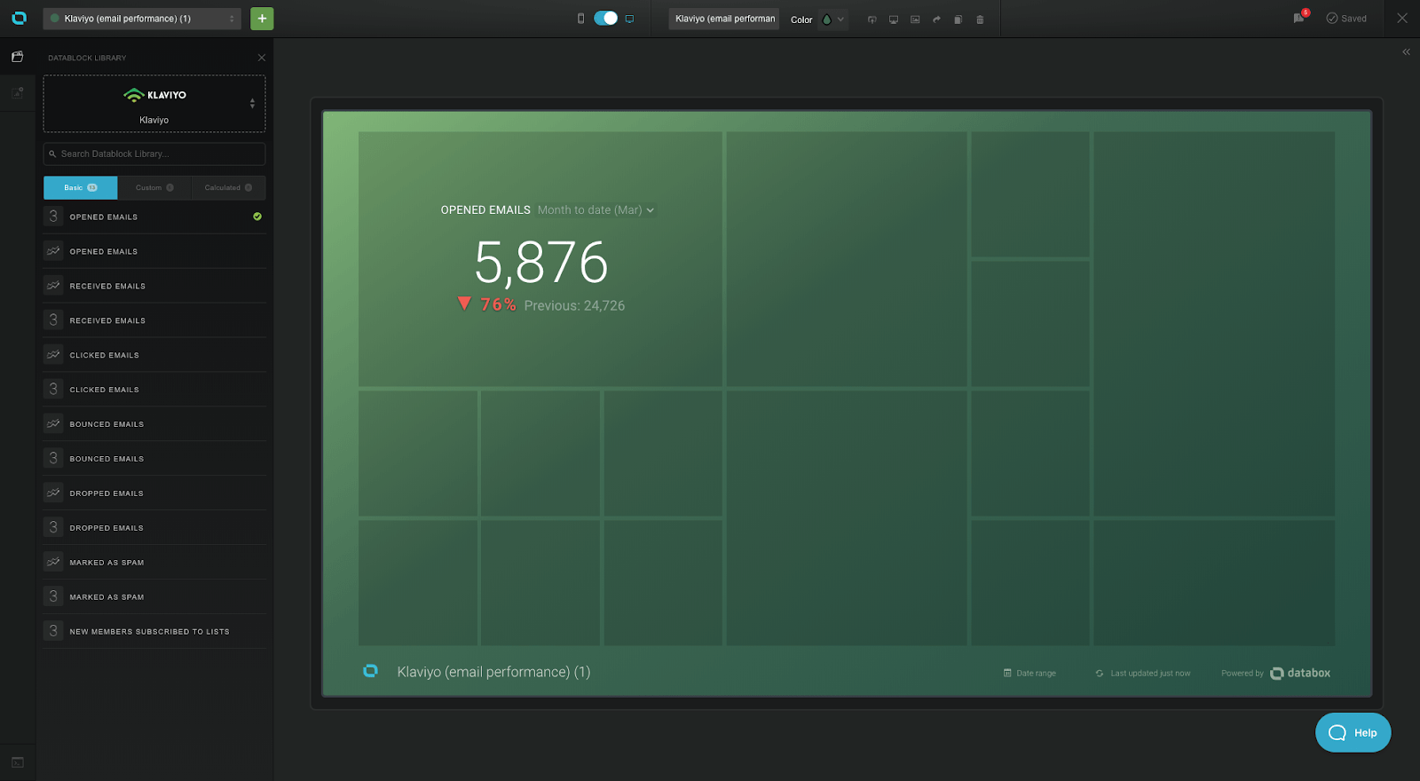Open the Datablock Library folder icon
The height and width of the screenshot is (781, 1420).
[x=17, y=57]
